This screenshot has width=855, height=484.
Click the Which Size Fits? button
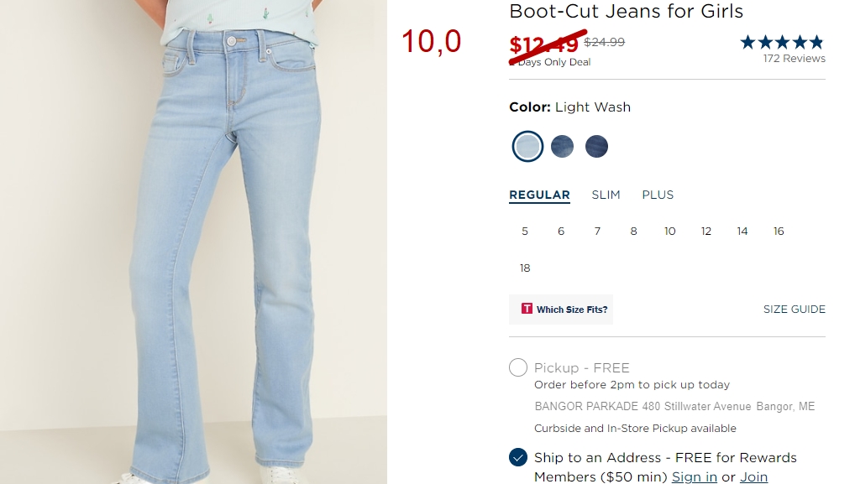point(560,310)
